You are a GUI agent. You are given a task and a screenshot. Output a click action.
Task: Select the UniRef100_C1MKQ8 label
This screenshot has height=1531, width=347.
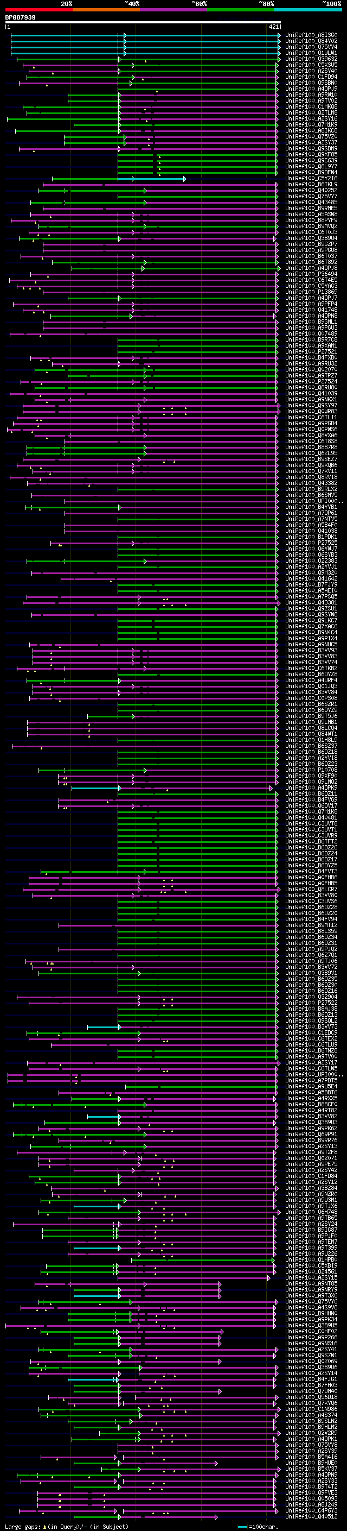coord(311,107)
